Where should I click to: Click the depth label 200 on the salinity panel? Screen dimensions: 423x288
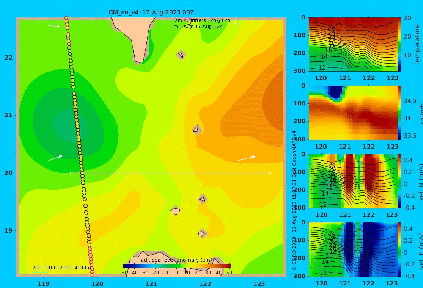299,121
